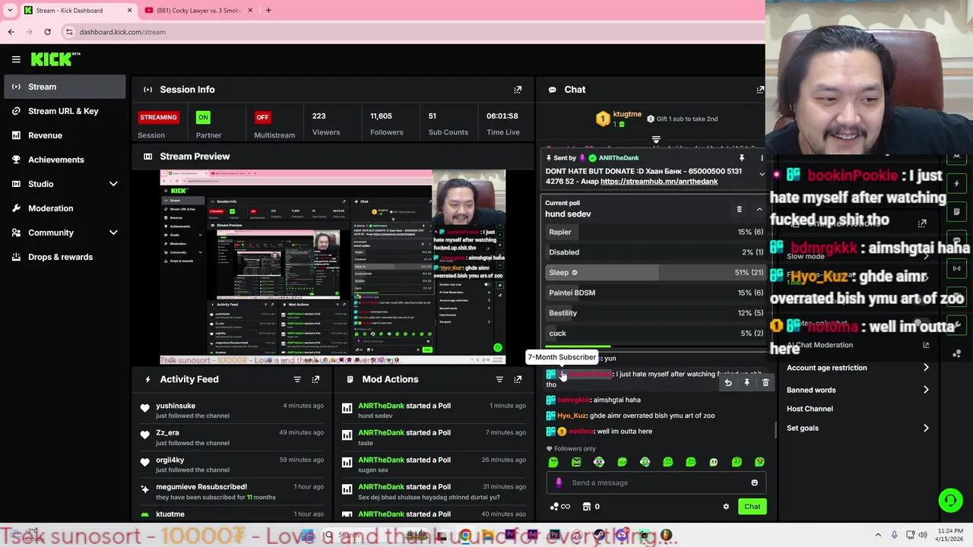
Task: Click the channel points infinity icon
Action: tap(565, 507)
